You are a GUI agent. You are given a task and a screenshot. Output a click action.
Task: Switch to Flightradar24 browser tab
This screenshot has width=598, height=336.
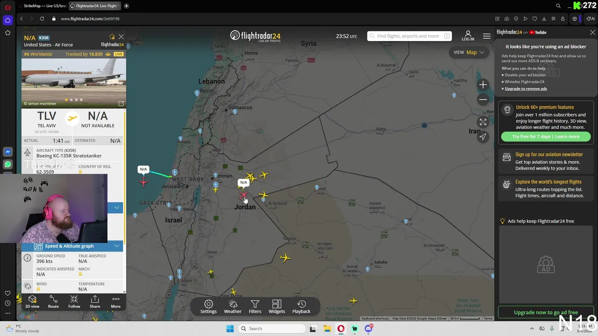[95, 6]
